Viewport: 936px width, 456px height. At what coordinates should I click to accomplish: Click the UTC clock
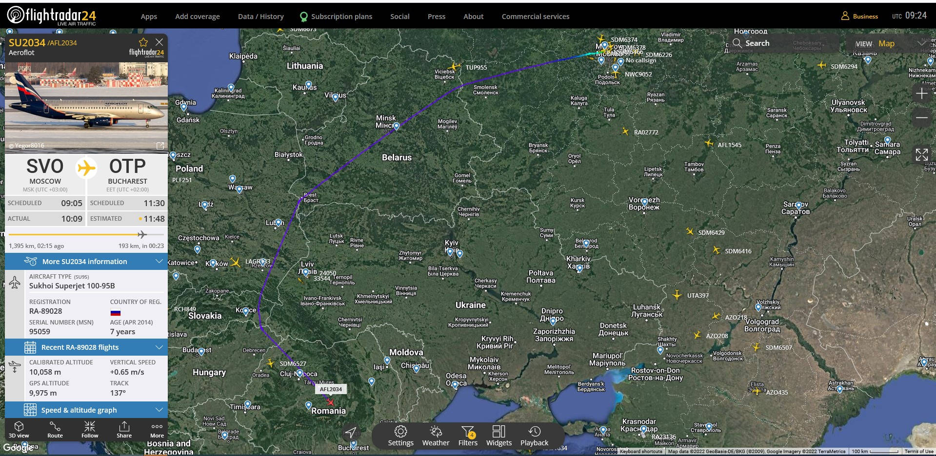click(x=909, y=16)
